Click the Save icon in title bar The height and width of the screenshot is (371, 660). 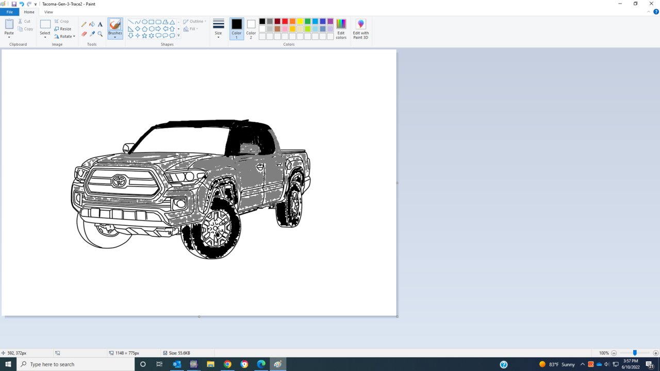[x=14, y=4]
